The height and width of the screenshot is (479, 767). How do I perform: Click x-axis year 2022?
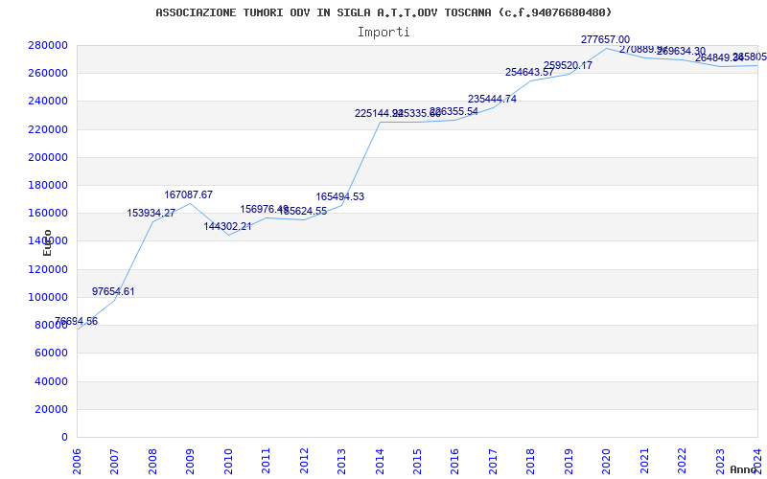click(682, 462)
